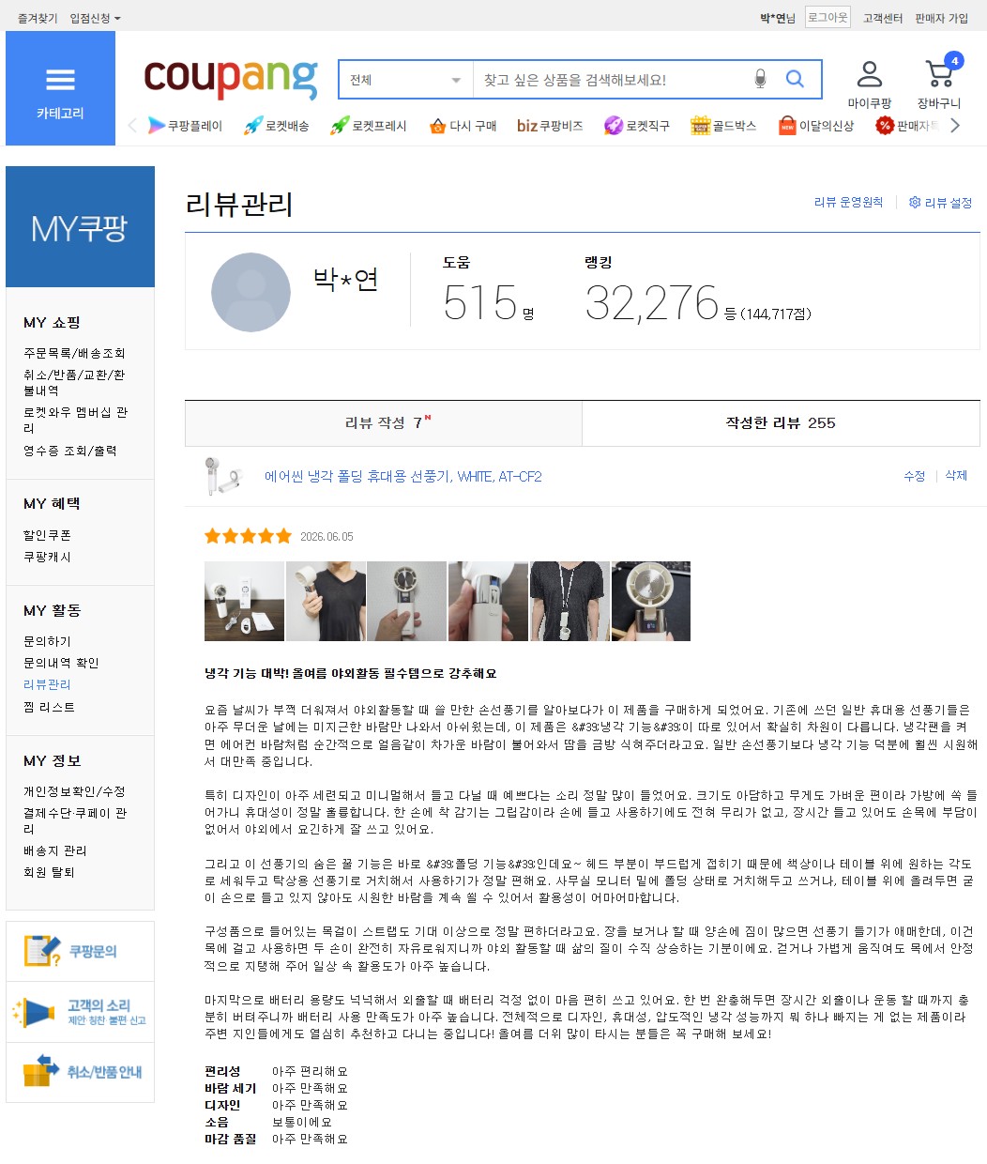Click the five-star rating on the review
The height and width of the screenshot is (1164, 987).
248,536
